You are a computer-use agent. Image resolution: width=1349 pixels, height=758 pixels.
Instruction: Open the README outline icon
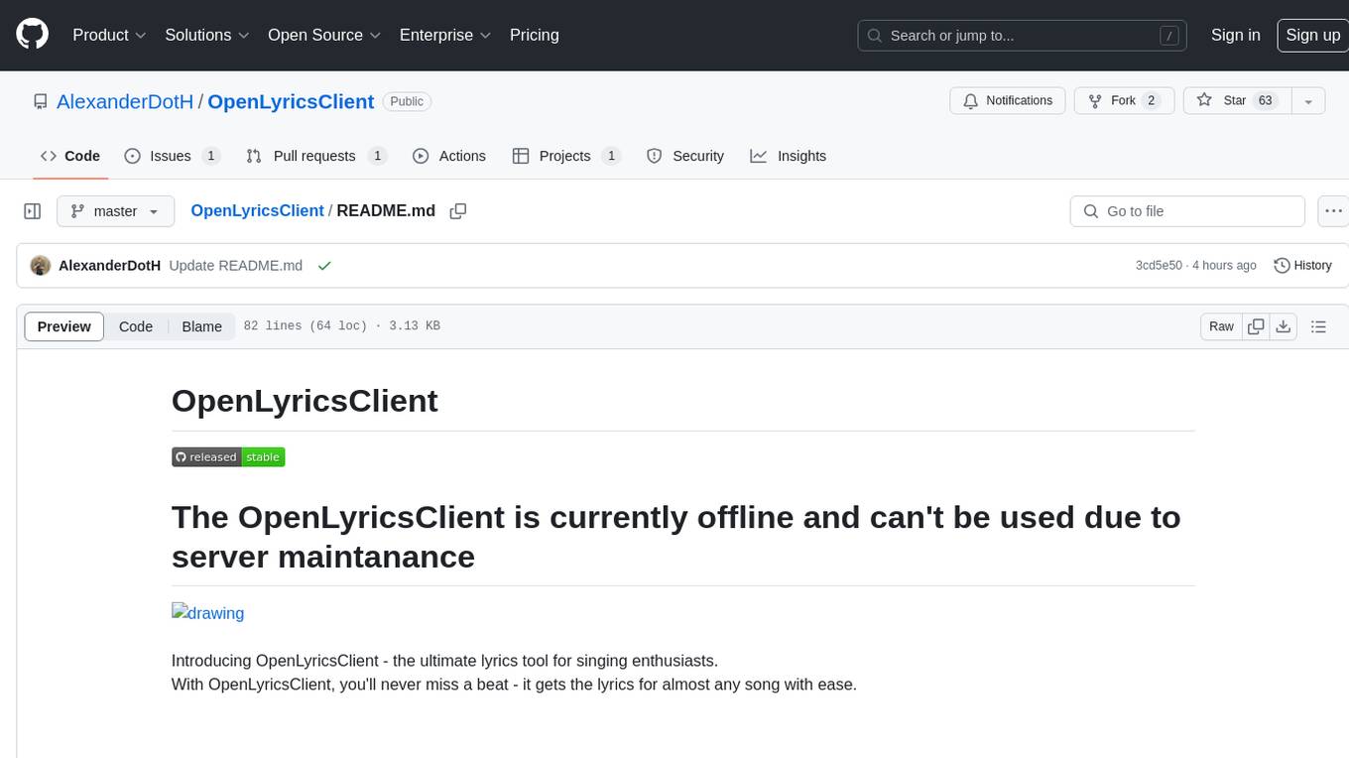coord(1318,326)
